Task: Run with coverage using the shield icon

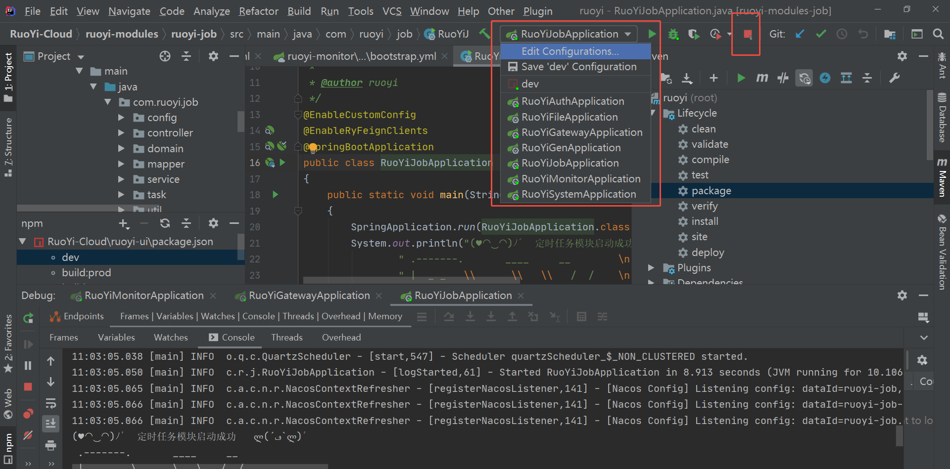Action: tap(694, 34)
